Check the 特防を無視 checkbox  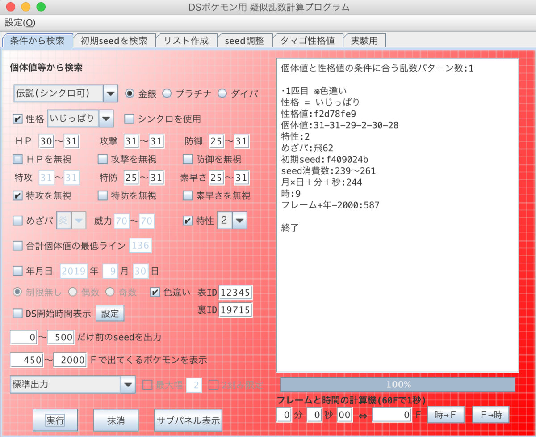point(102,195)
